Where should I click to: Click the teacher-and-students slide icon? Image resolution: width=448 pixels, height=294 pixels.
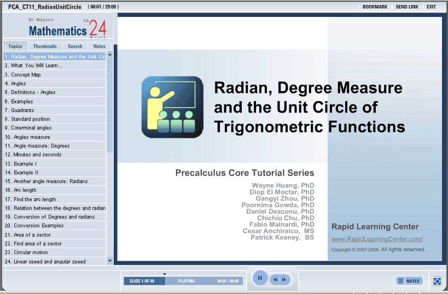coord(172,107)
